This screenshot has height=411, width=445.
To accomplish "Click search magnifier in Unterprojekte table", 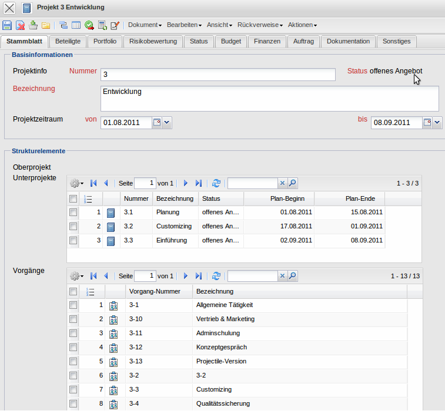I will point(292,184).
